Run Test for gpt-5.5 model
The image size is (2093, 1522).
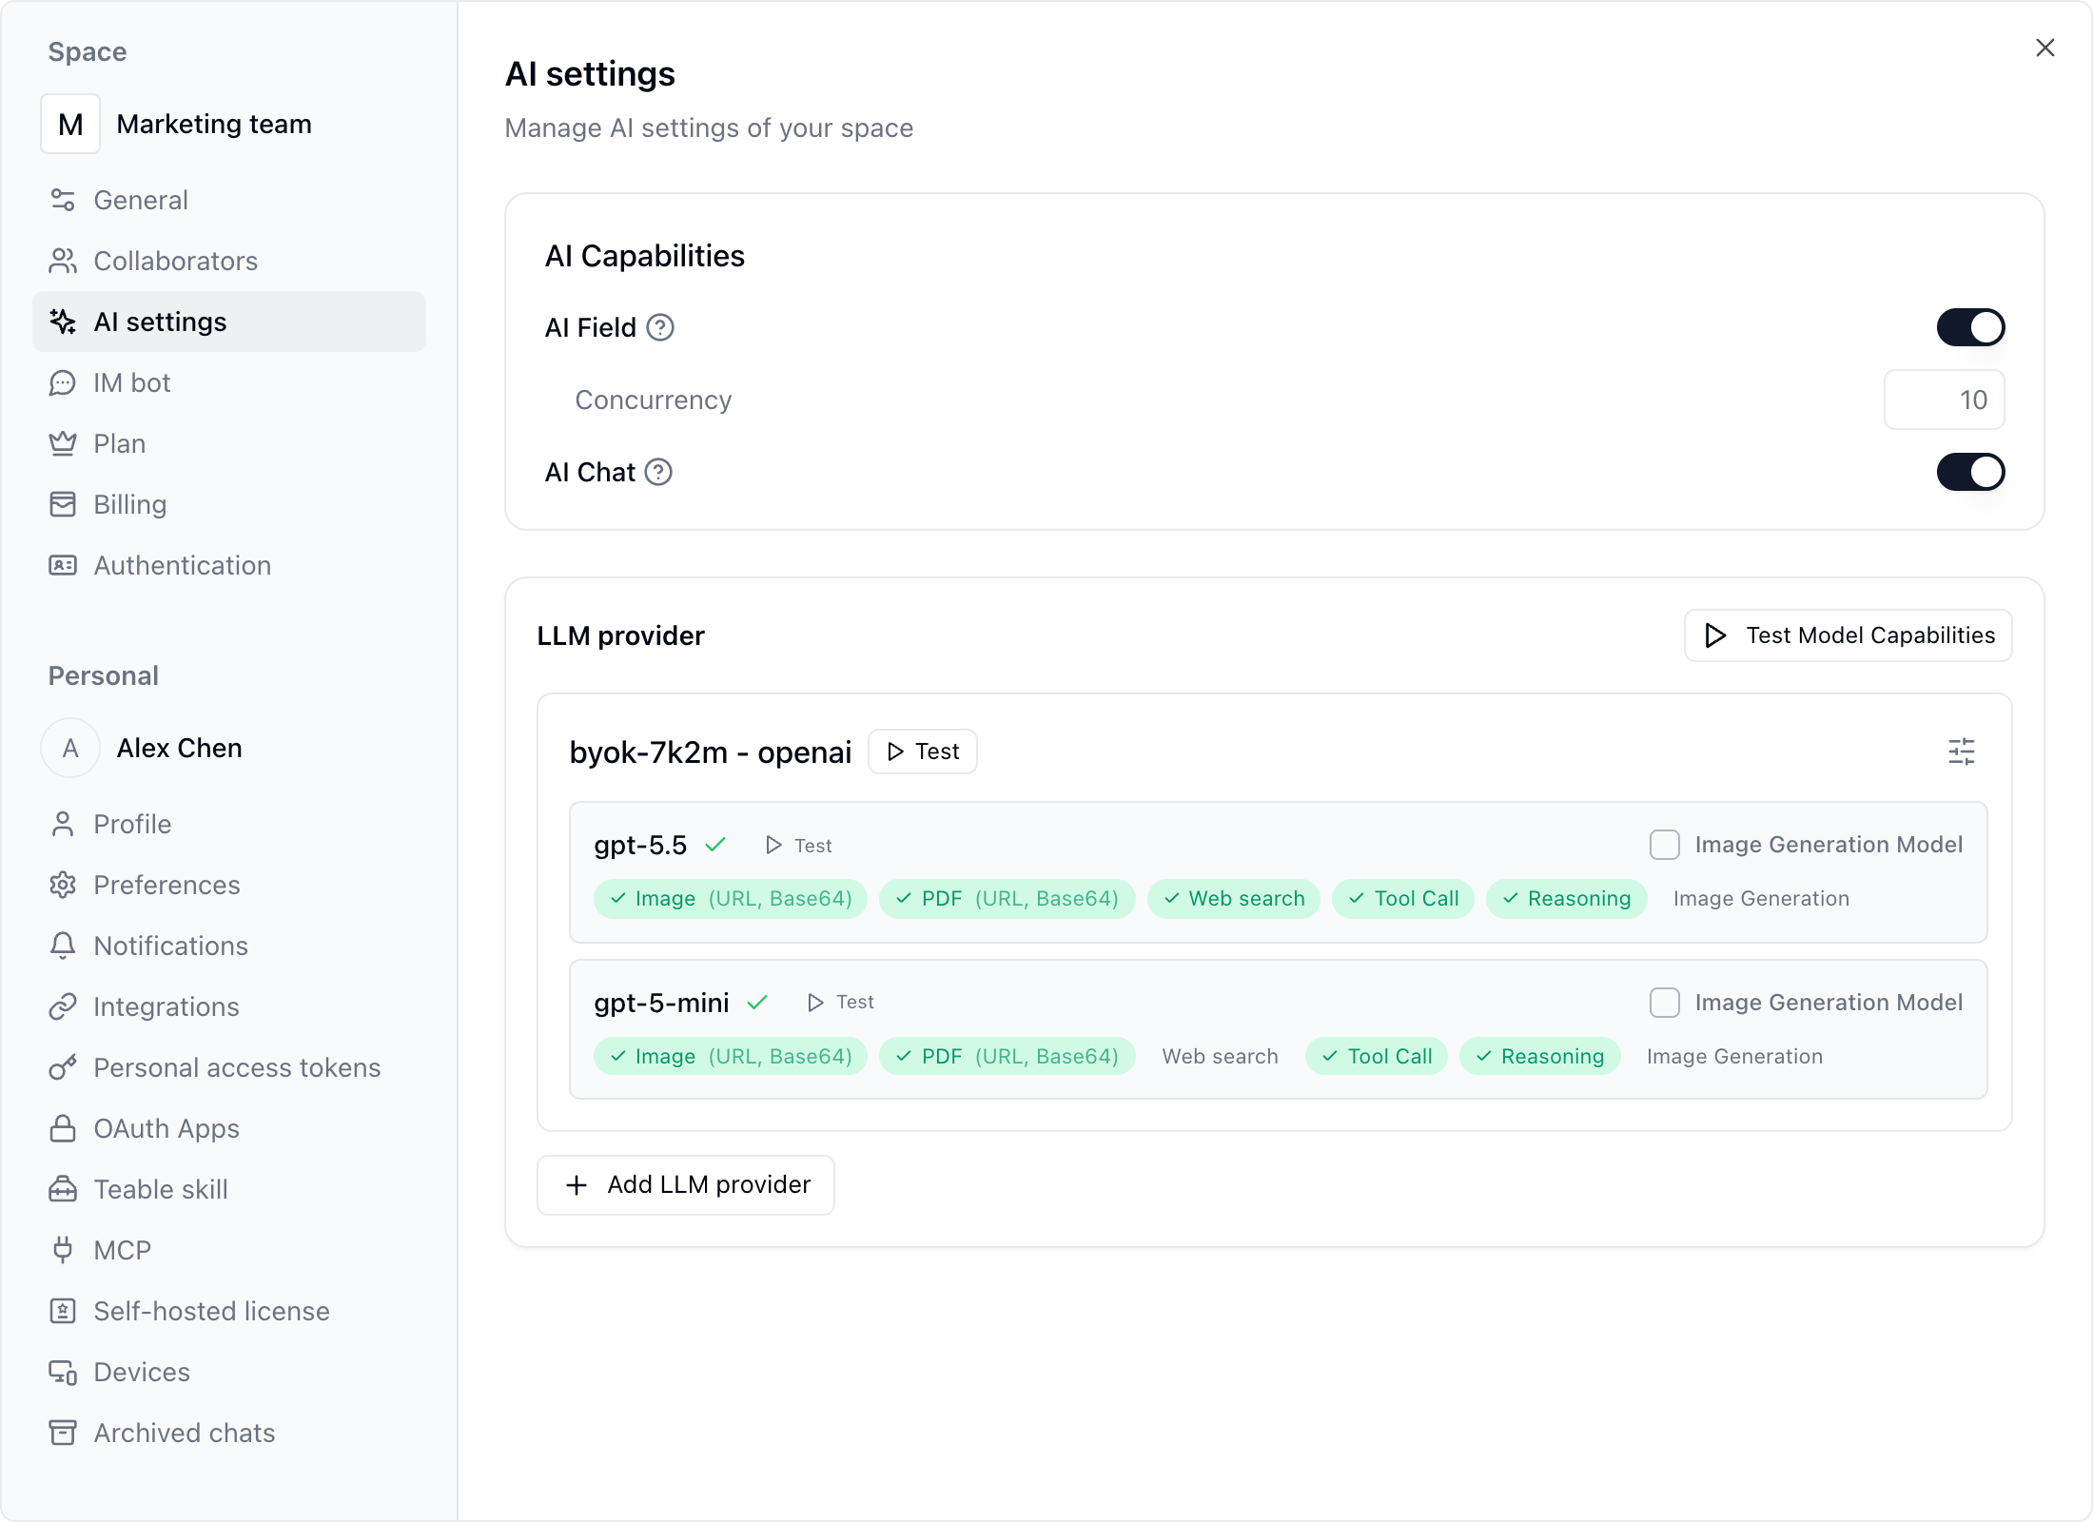[798, 846]
